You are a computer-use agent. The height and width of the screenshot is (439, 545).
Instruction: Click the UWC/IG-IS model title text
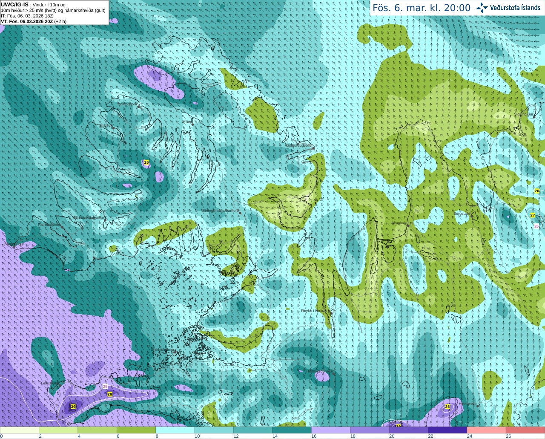click(14, 4)
